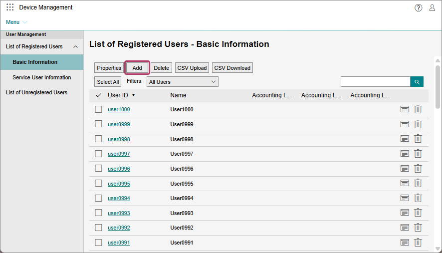Open the help question mark icon
The width and height of the screenshot is (442, 253).
coord(418,7)
